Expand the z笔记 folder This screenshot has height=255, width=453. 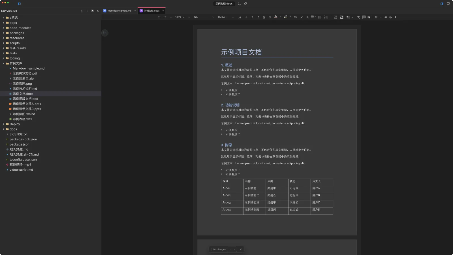point(51,18)
